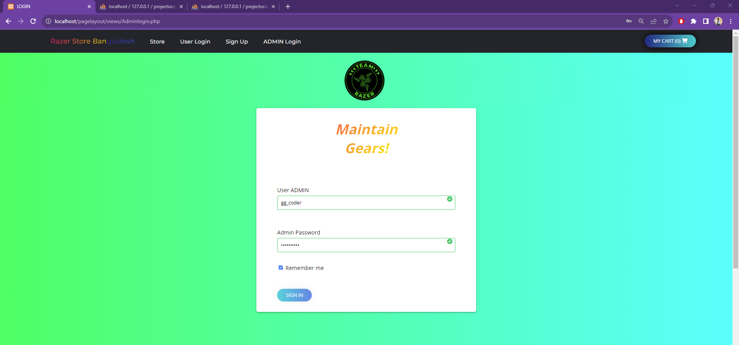Open the zoom magnifier icon
The image size is (739, 345).
pos(641,21)
